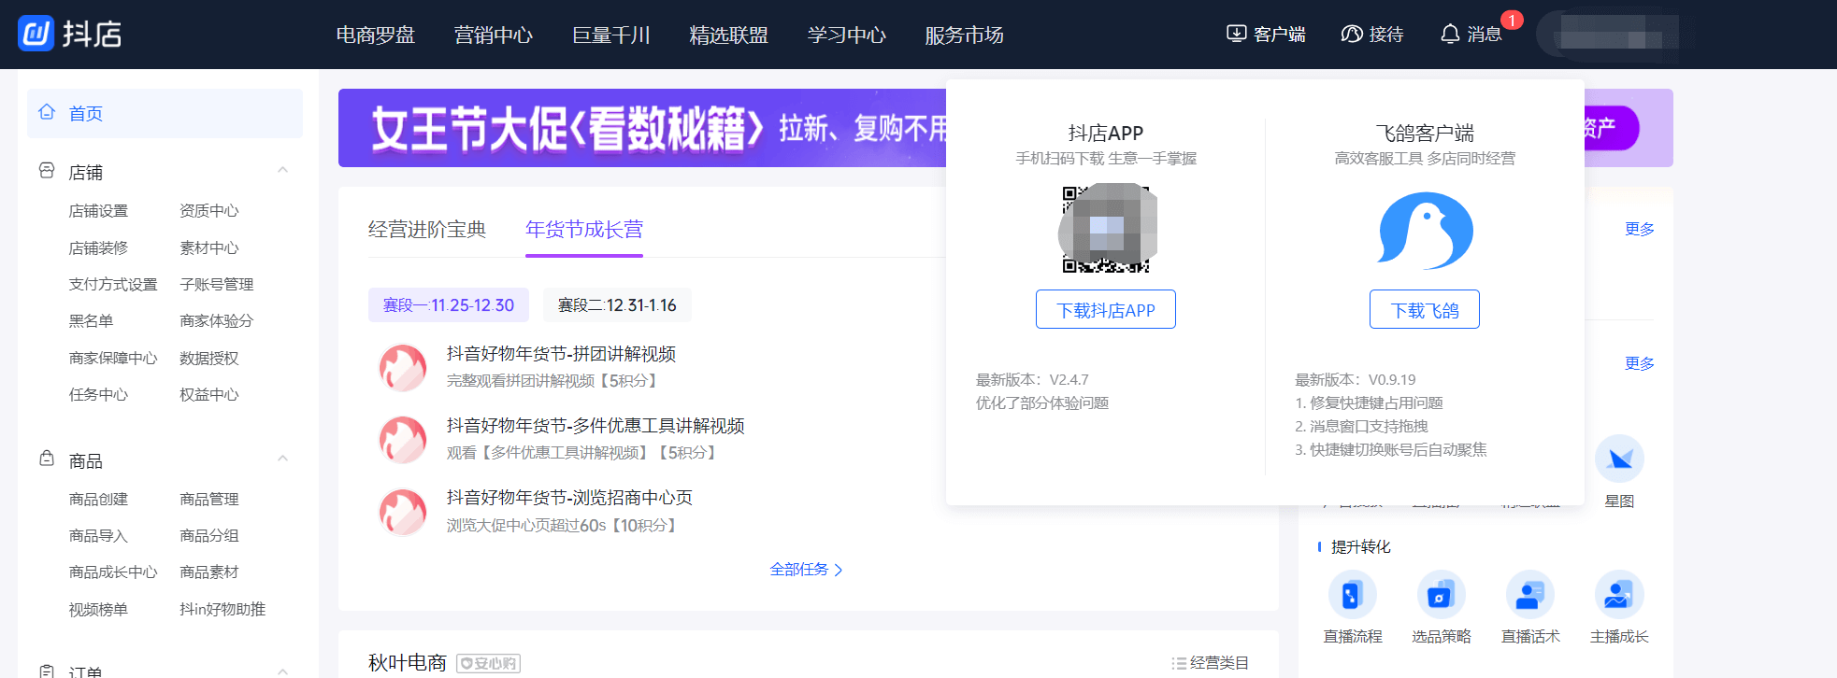Open 店铺装修 in sidebar
This screenshot has width=1837, height=678.
click(x=98, y=247)
